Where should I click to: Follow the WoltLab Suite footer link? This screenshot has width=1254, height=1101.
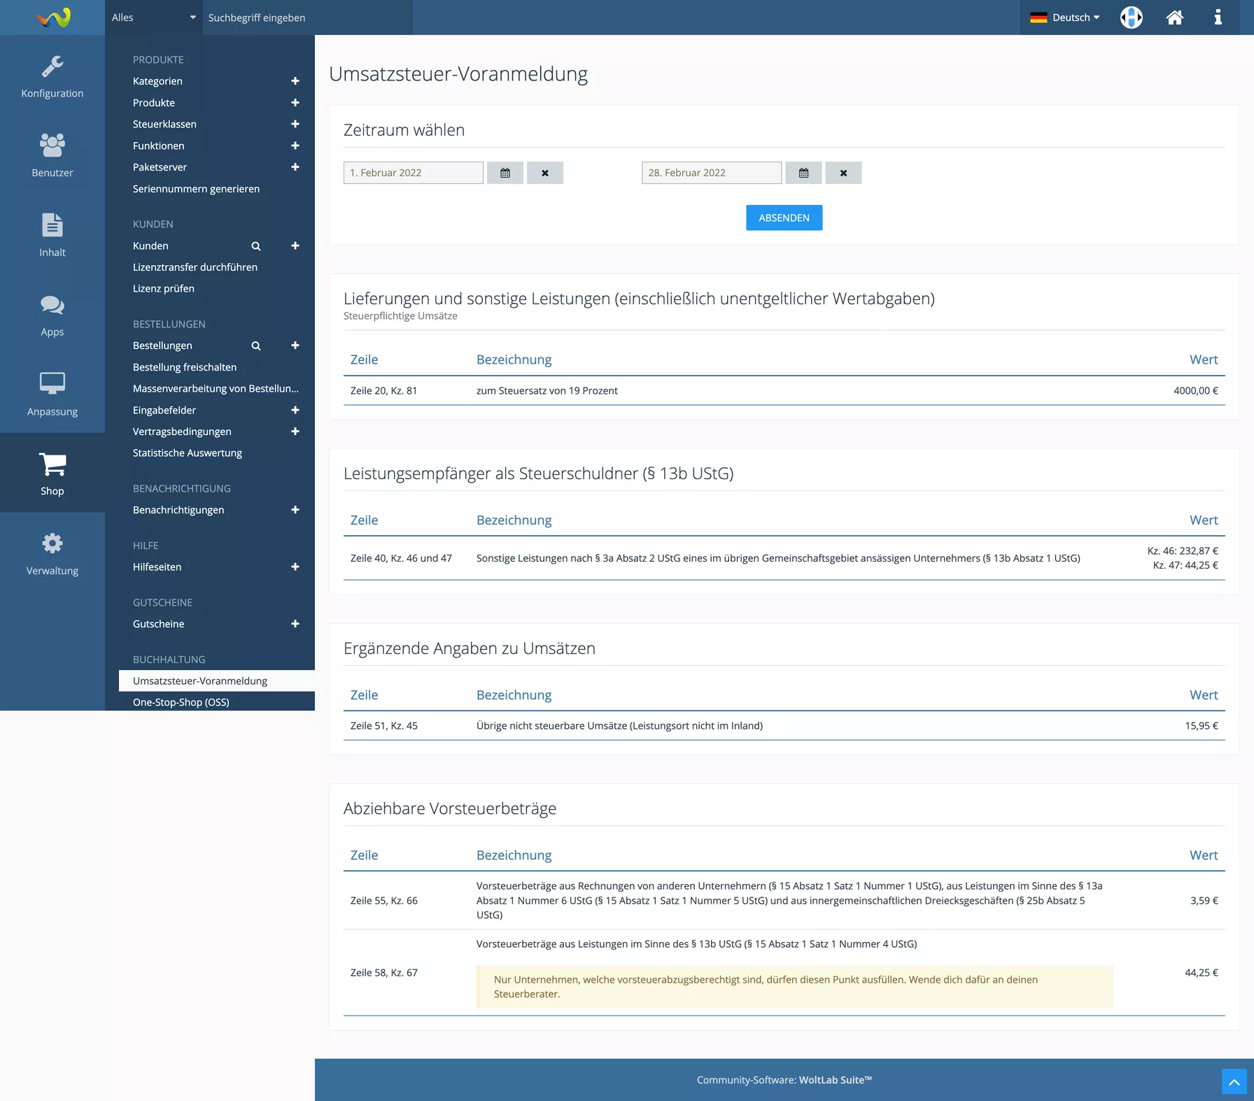pos(835,1080)
